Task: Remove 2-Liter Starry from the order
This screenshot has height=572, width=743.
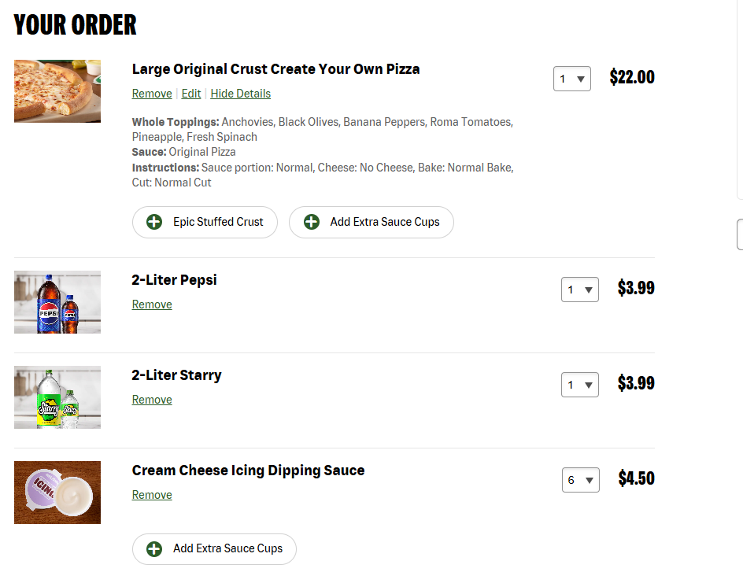Action: click(152, 400)
